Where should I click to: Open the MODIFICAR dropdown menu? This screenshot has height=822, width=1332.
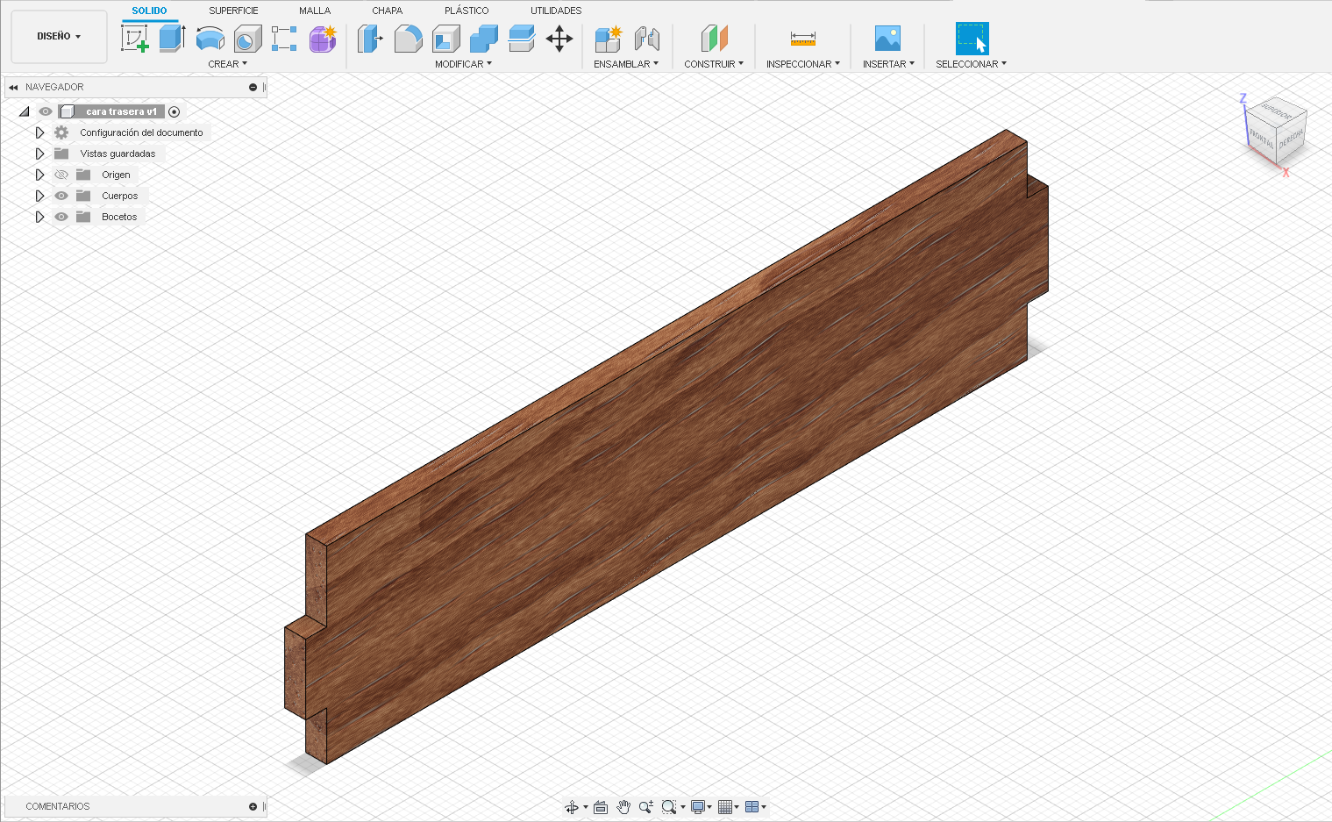(x=463, y=64)
